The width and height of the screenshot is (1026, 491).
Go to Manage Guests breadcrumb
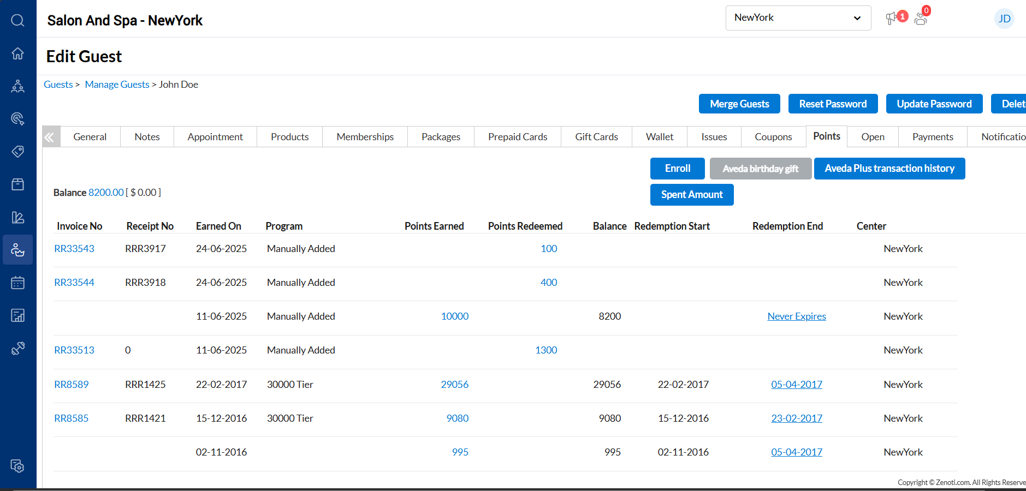pos(117,85)
